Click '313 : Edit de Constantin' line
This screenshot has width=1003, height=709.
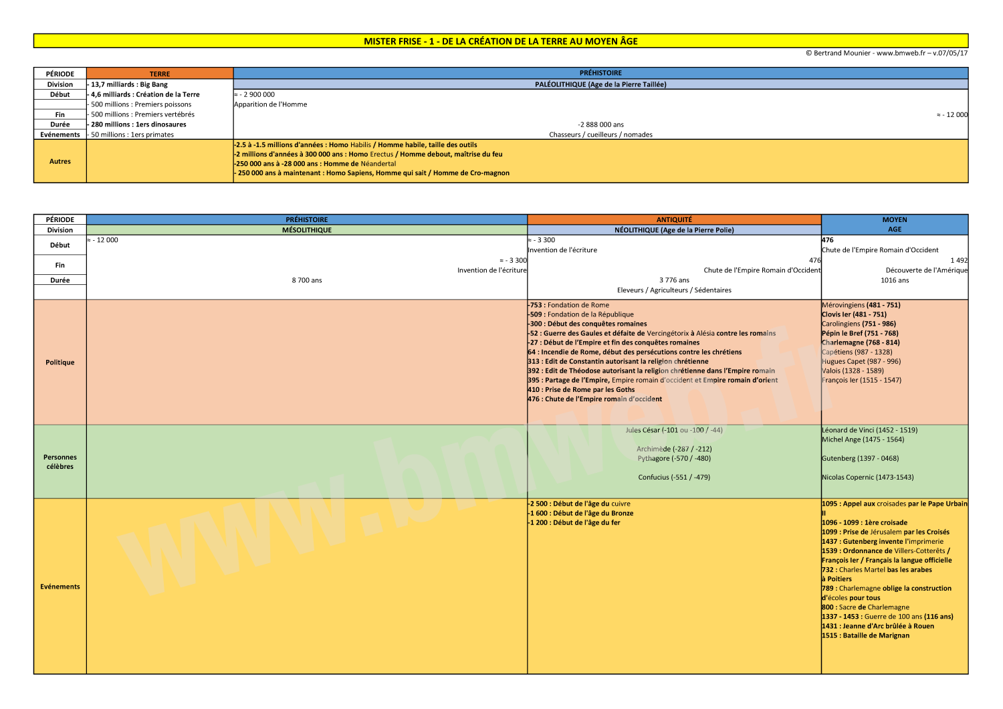click(x=618, y=361)
